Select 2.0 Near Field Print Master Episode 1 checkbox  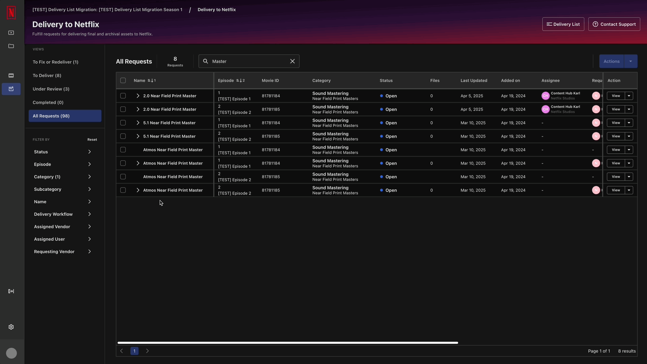pyautogui.click(x=123, y=96)
